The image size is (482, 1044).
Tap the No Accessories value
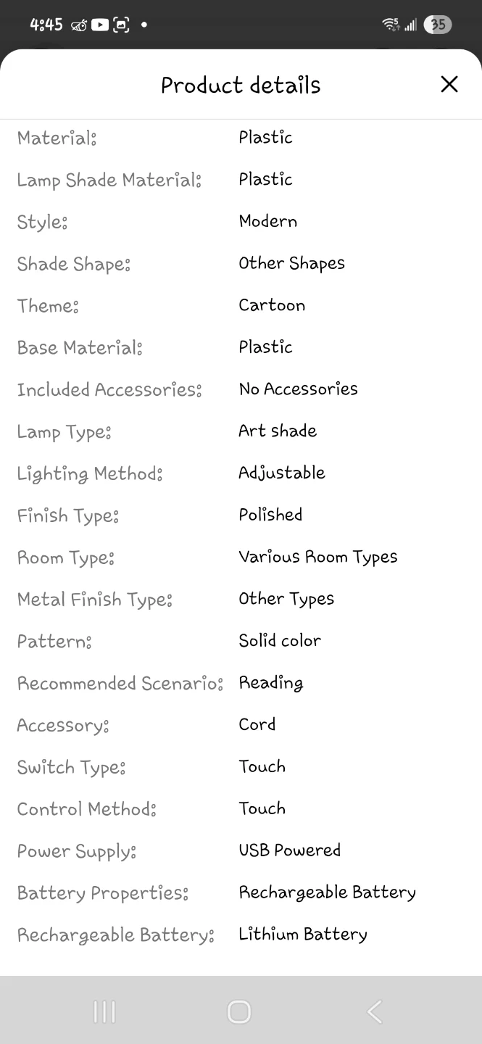click(299, 389)
